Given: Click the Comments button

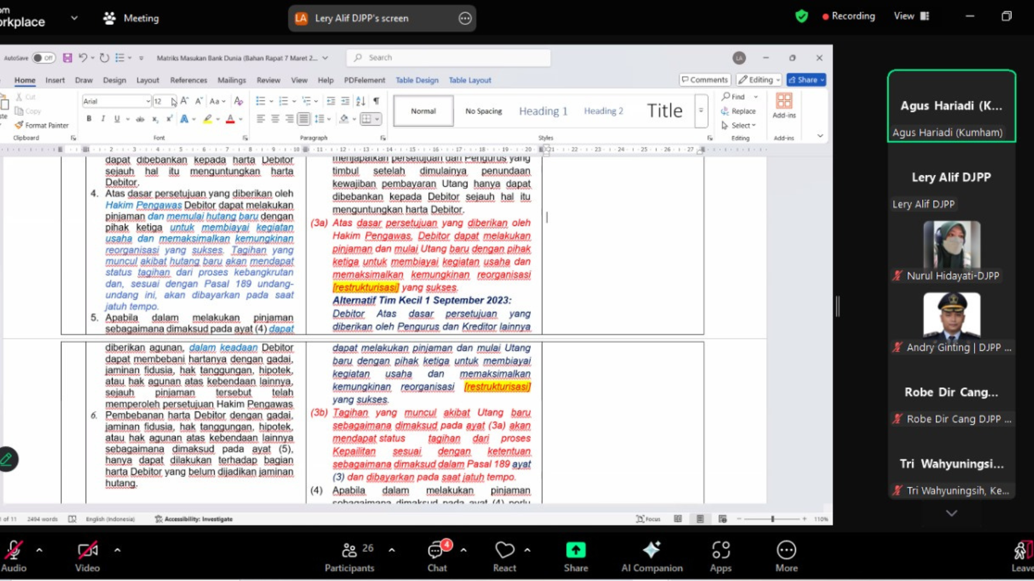Looking at the screenshot, I should tap(704, 80).
